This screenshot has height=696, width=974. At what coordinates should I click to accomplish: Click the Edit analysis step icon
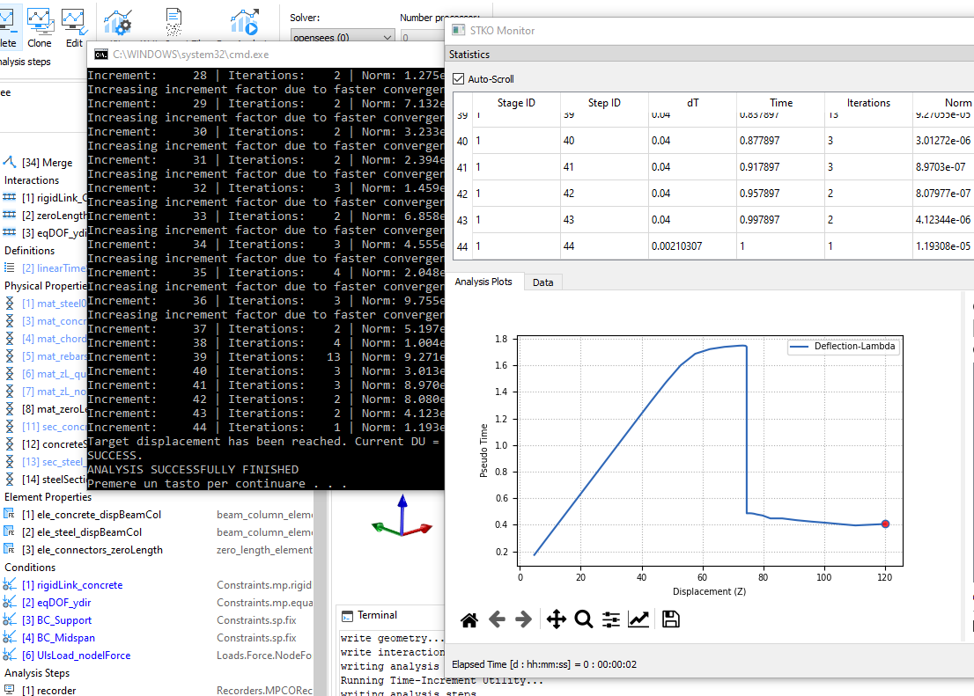tap(74, 27)
